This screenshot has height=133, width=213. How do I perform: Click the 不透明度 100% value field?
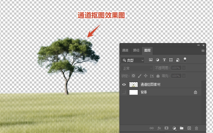(176, 68)
